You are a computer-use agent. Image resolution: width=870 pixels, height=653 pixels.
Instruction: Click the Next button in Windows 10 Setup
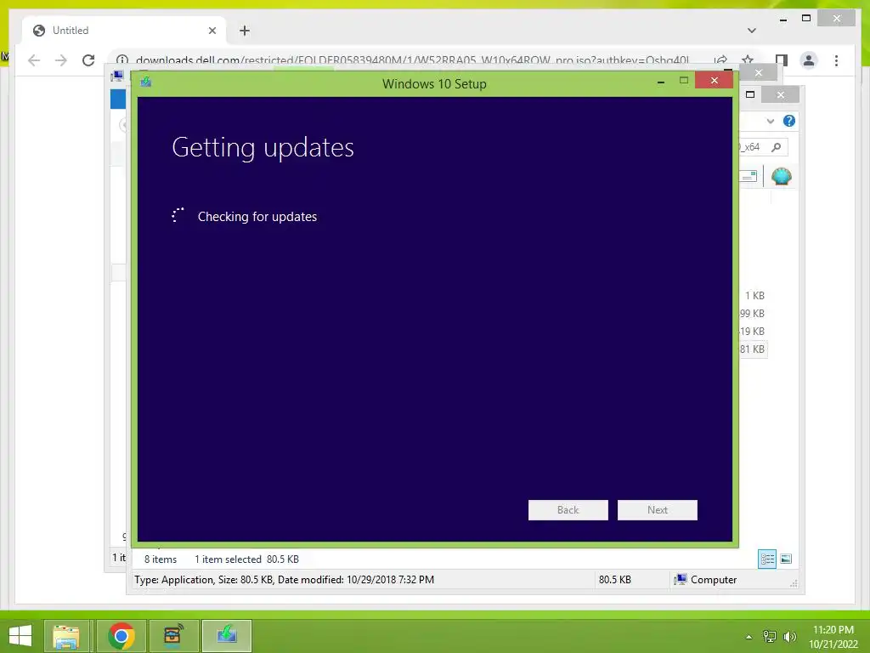(x=657, y=510)
